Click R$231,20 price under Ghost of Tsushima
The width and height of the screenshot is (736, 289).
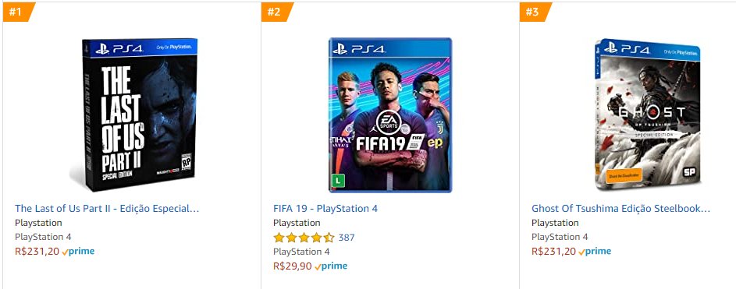[553, 252]
